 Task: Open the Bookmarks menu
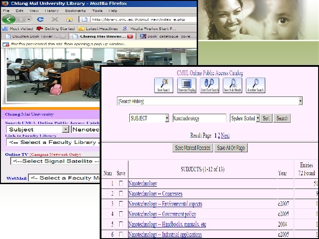coord(75,11)
